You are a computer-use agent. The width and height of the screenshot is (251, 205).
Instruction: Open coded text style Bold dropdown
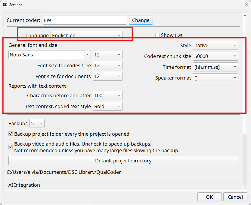[107, 106]
